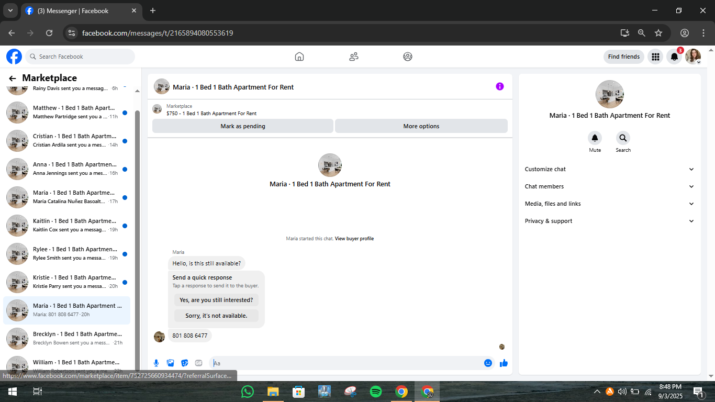Expand the Customize chat section

coord(609,169)
